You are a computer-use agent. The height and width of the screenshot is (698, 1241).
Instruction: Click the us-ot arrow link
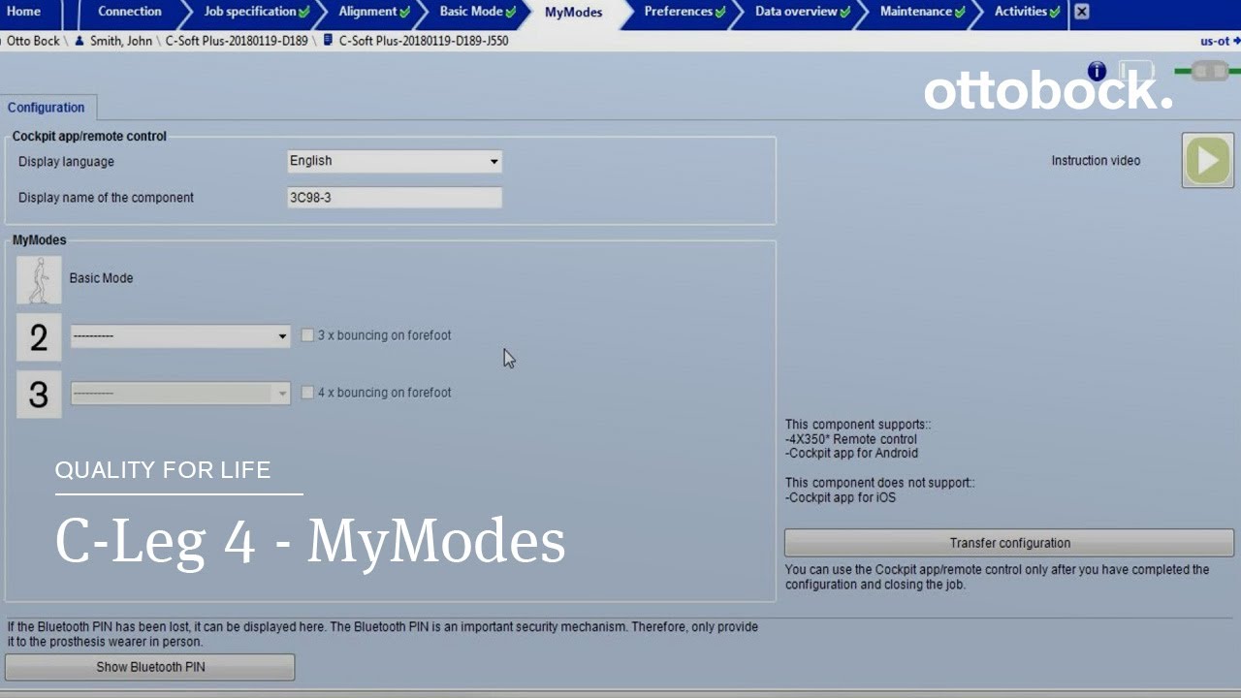tap(1220, 41)
